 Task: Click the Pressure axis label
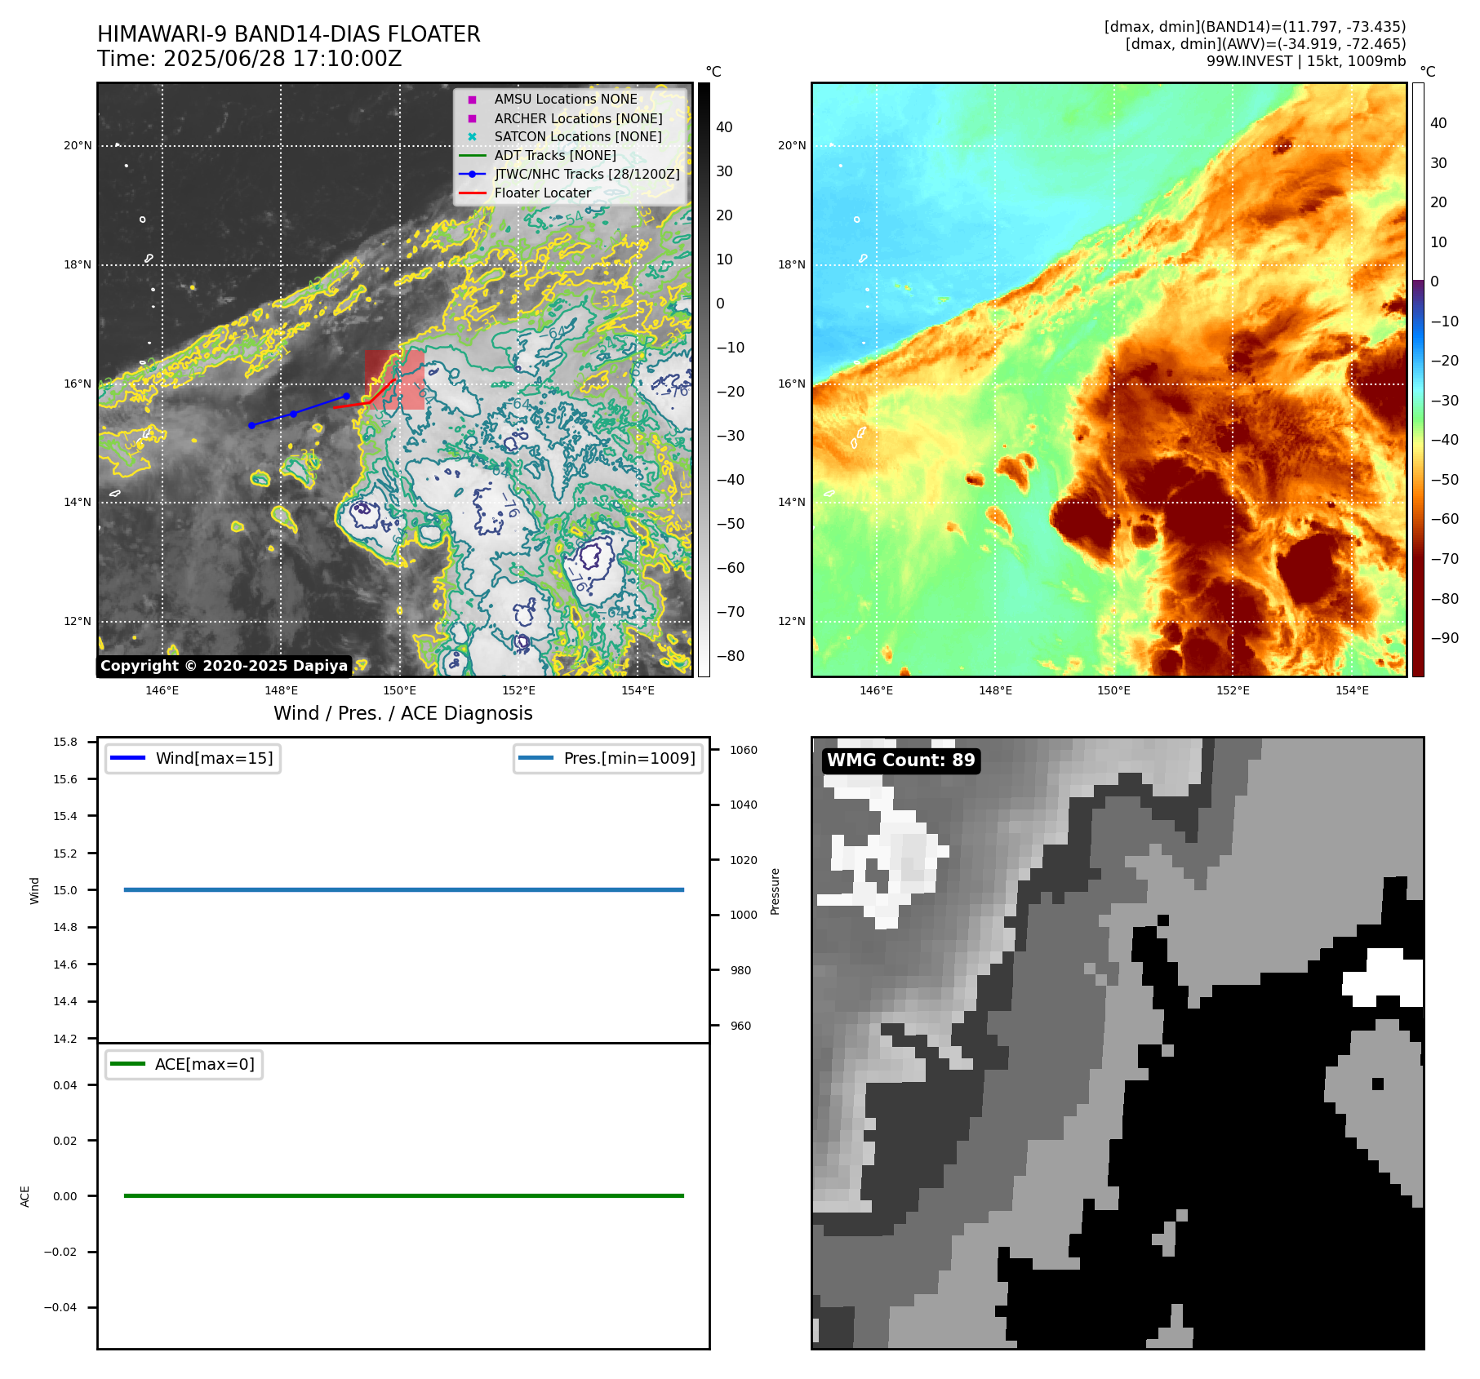(776, 891)
